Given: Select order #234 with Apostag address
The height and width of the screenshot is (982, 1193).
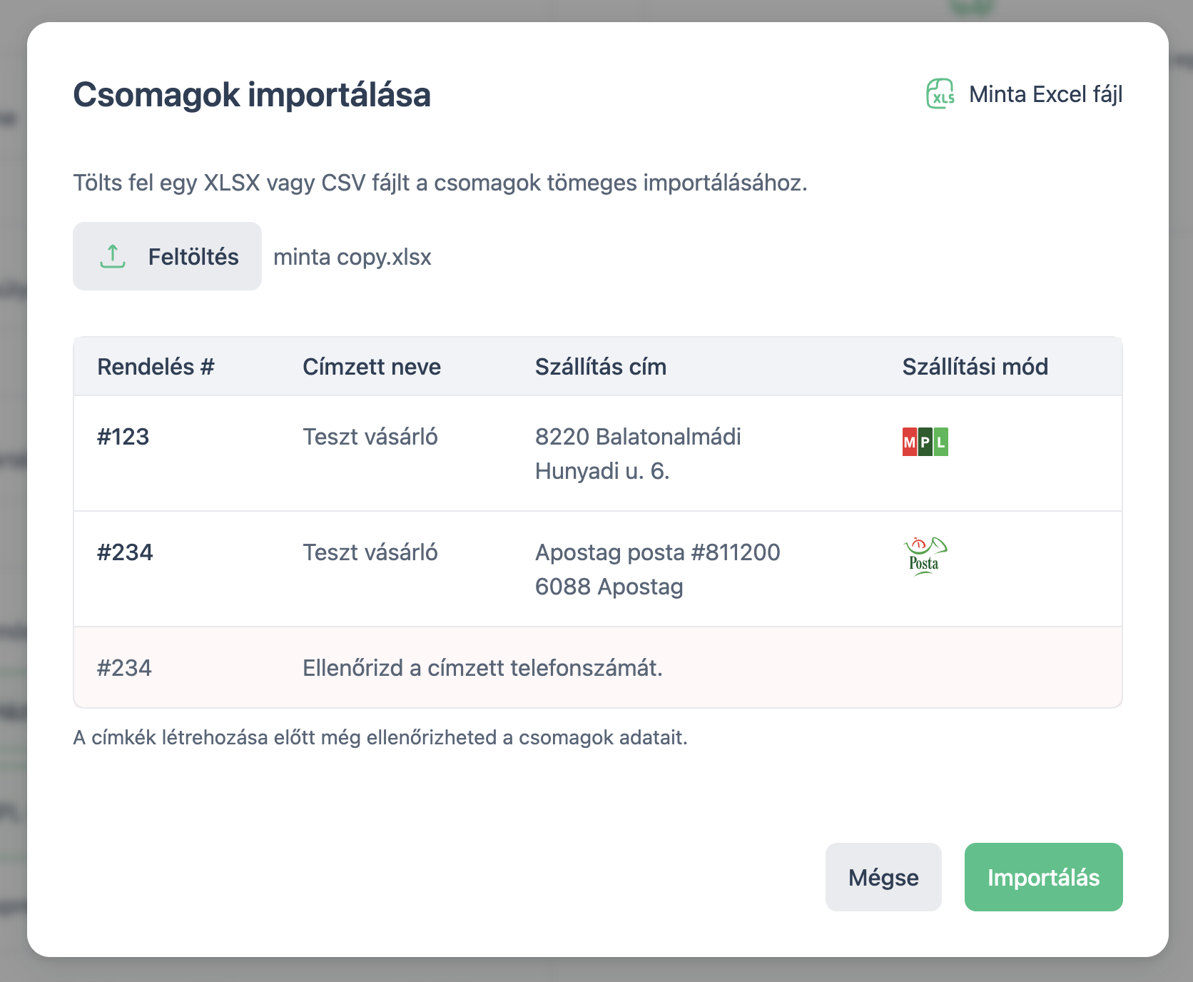Looking at the screenshot, I should (x=125, y=552).
